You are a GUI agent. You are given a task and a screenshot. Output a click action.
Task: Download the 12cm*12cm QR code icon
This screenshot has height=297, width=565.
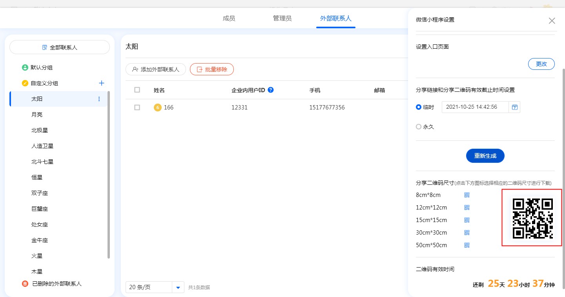coord(467,208)
